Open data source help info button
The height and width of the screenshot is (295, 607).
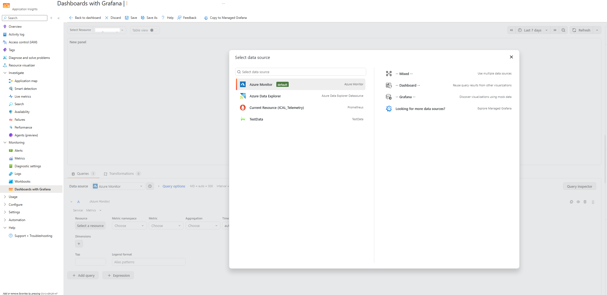pos(150,186)
